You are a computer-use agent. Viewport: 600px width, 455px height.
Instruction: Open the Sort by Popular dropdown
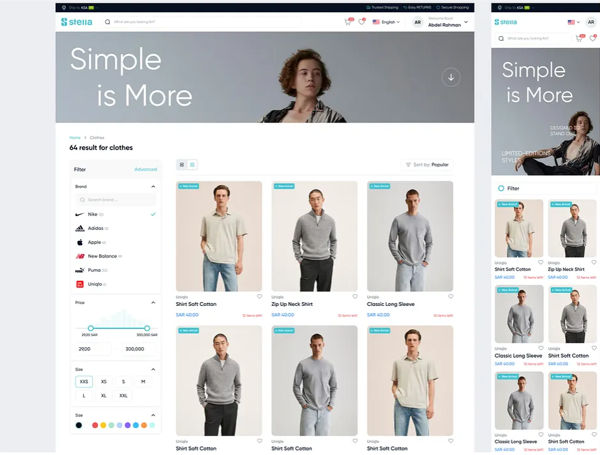(427, 165)
